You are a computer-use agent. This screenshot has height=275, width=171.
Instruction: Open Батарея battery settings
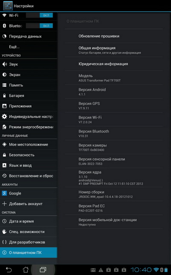click(29, 96)
